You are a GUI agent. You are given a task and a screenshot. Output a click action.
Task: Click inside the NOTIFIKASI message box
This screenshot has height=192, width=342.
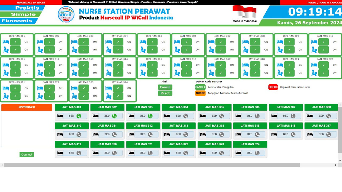pyautogui.click(x=27, y=129)
